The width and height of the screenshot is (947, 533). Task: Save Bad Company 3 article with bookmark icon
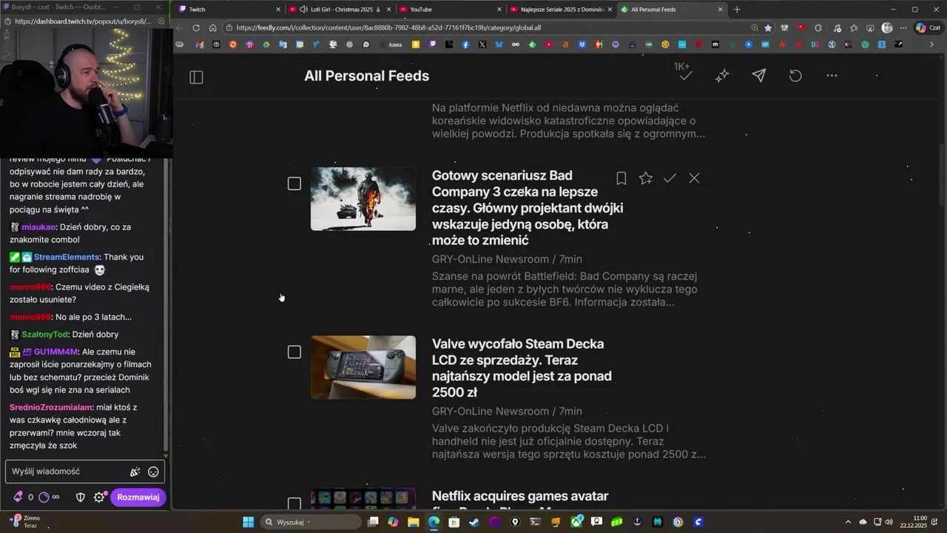(x=621, y=178)
